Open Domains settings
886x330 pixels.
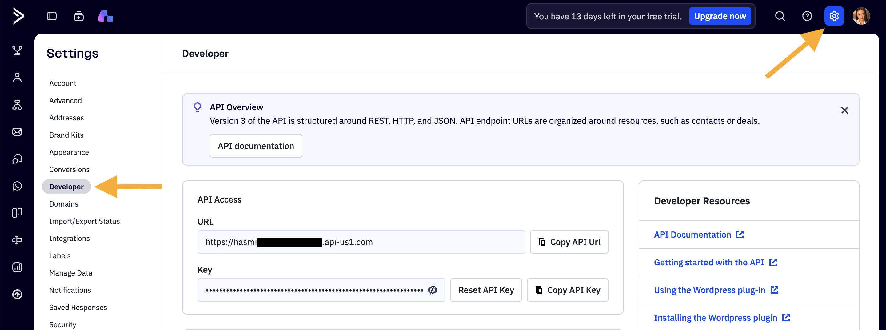click(64, 204)
